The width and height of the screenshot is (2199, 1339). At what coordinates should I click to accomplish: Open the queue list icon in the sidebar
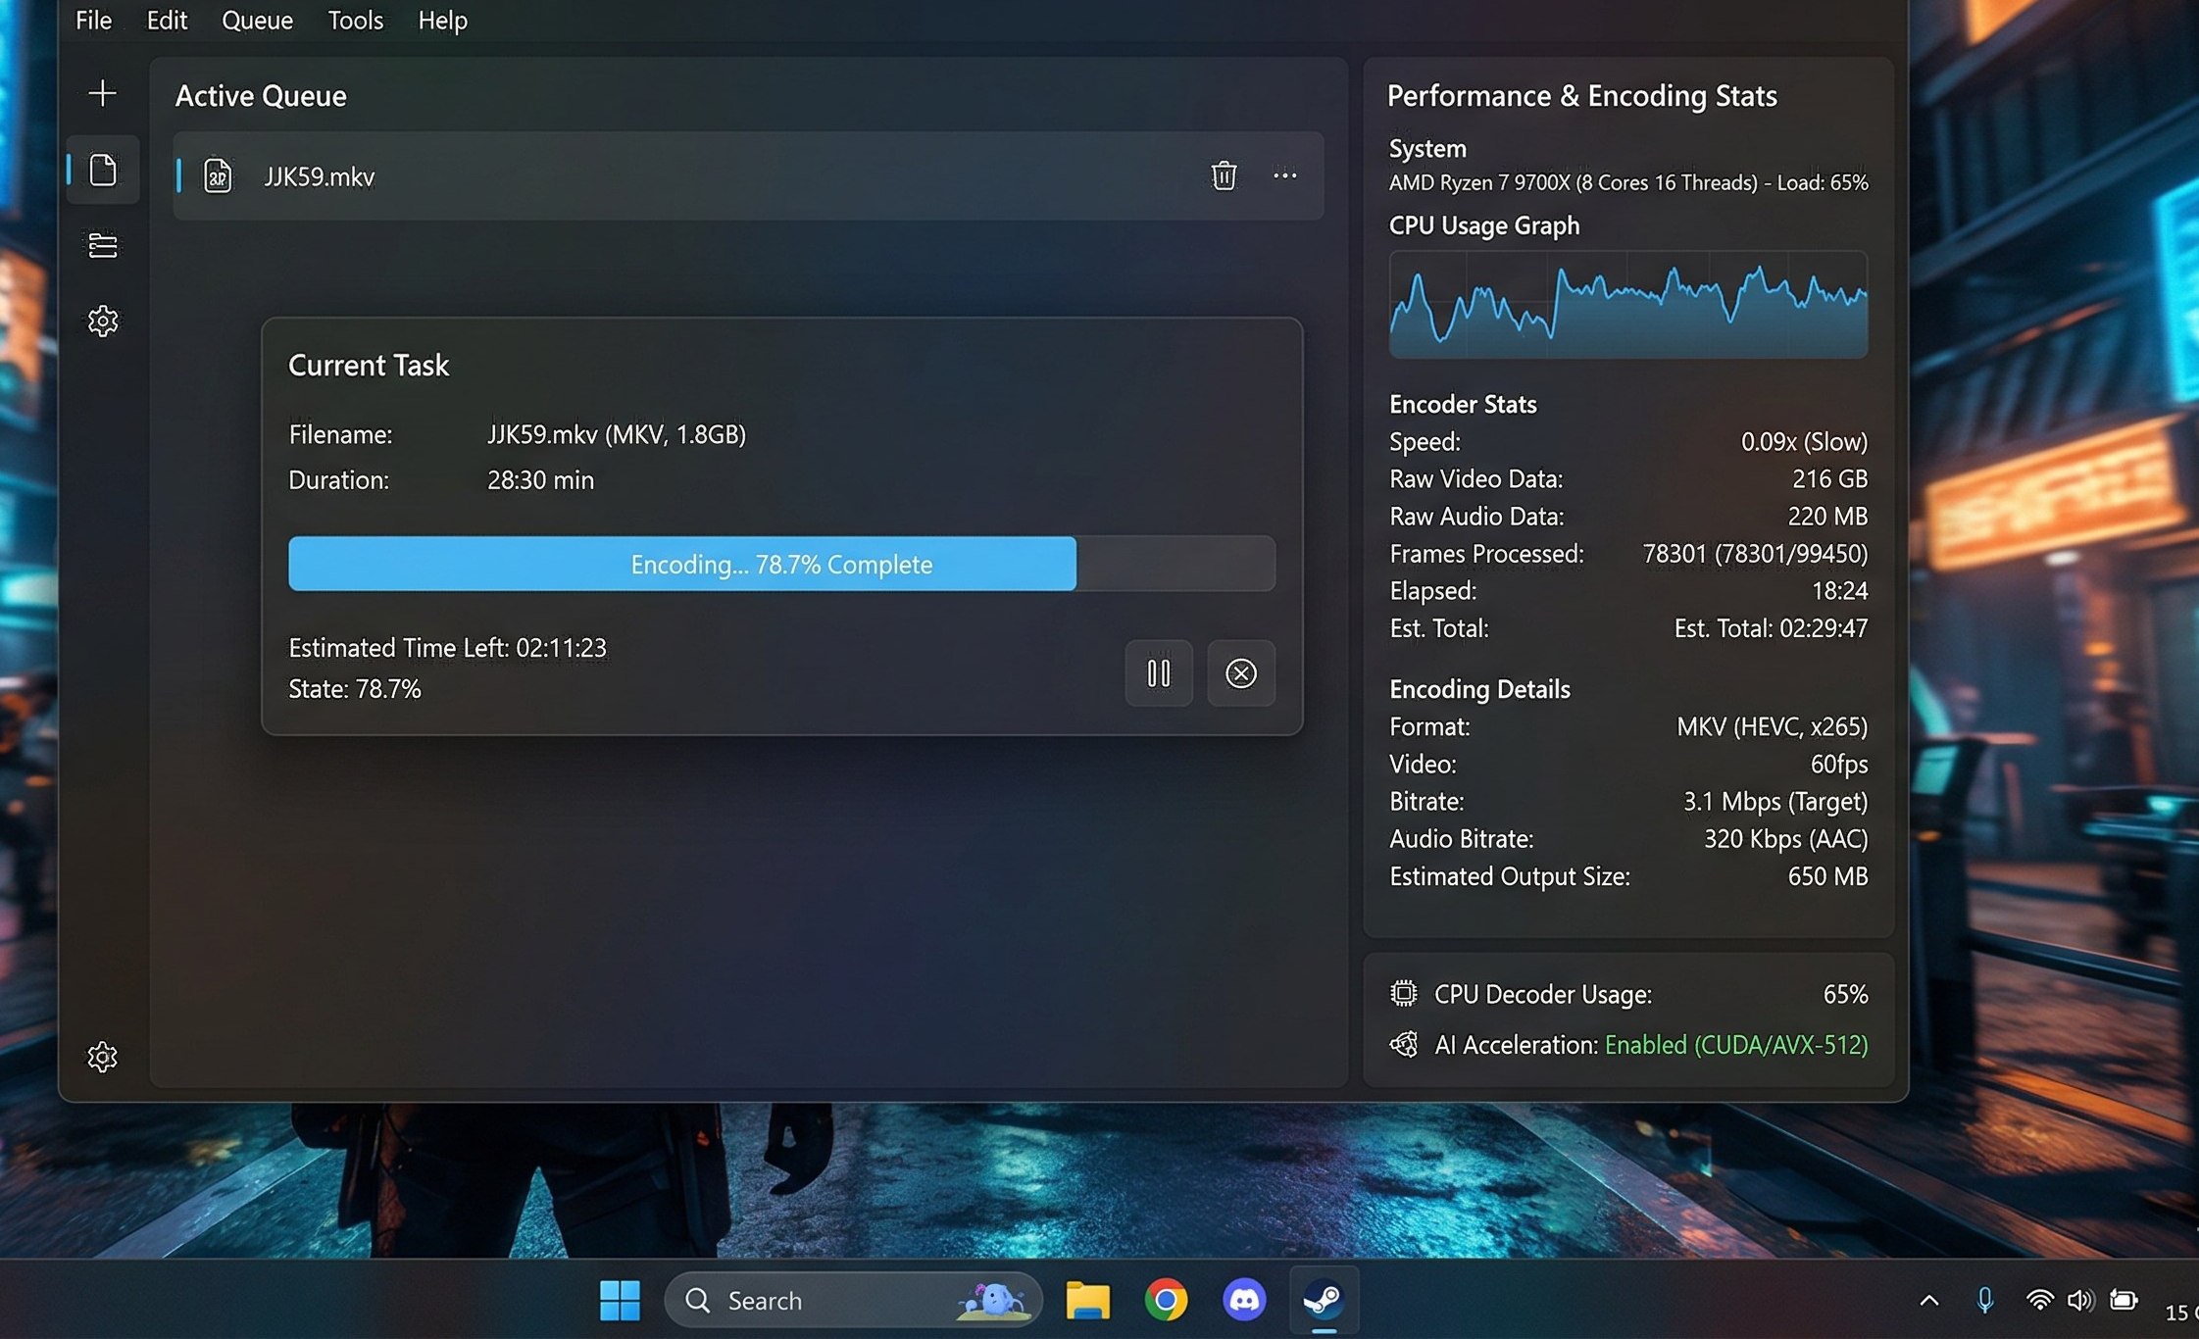point(103,245)
